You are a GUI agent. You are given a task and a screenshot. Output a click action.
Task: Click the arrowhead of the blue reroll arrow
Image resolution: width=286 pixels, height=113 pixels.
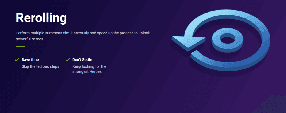coord(188,43)
